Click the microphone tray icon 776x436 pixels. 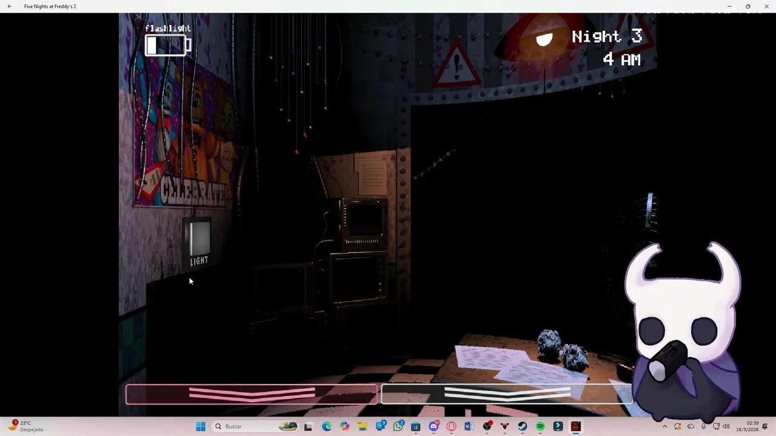703,426
